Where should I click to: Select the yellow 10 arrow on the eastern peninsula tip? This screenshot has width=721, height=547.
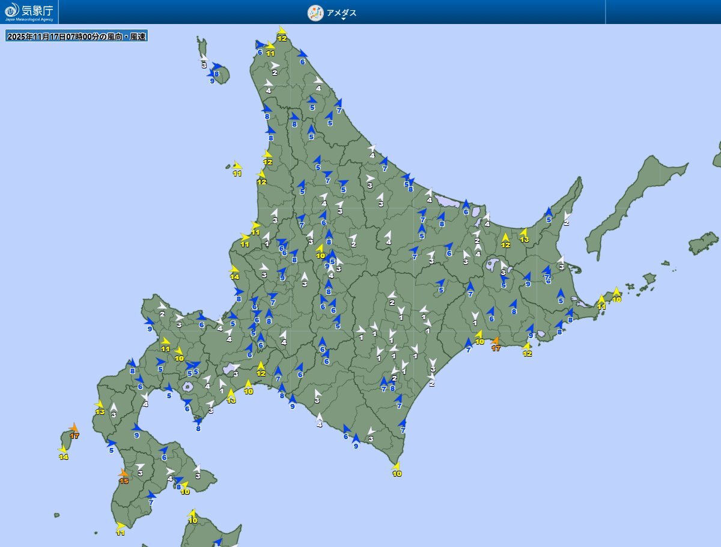(x=615, y=295)
